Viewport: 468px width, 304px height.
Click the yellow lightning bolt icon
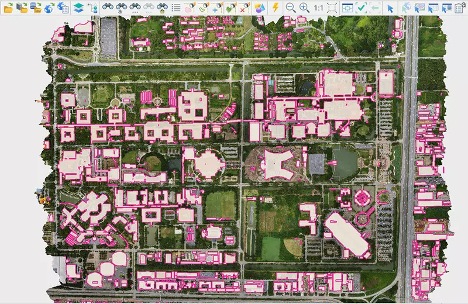click(x=275, y=8)
